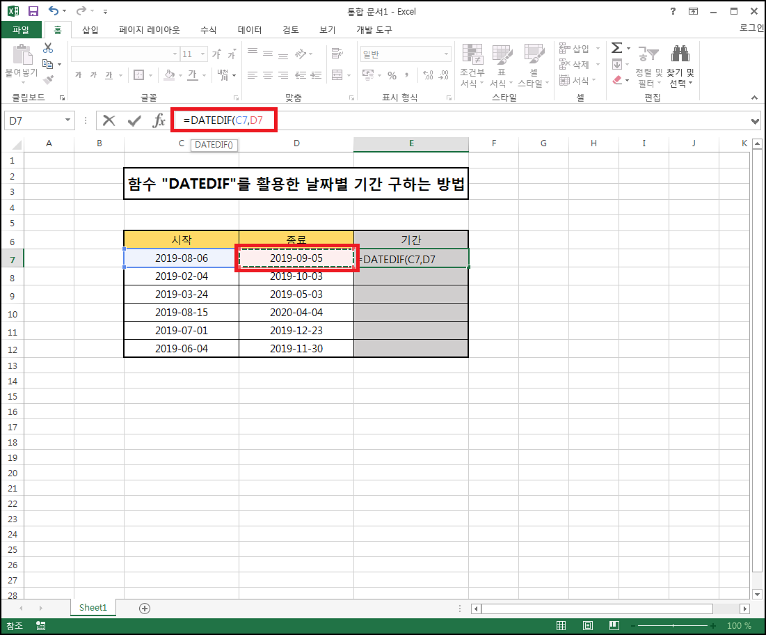Click the Comma Style icon

click(406, 75)
